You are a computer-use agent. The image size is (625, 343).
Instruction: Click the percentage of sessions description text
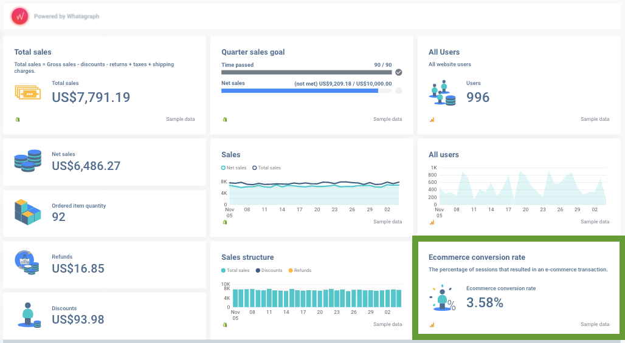518,270
